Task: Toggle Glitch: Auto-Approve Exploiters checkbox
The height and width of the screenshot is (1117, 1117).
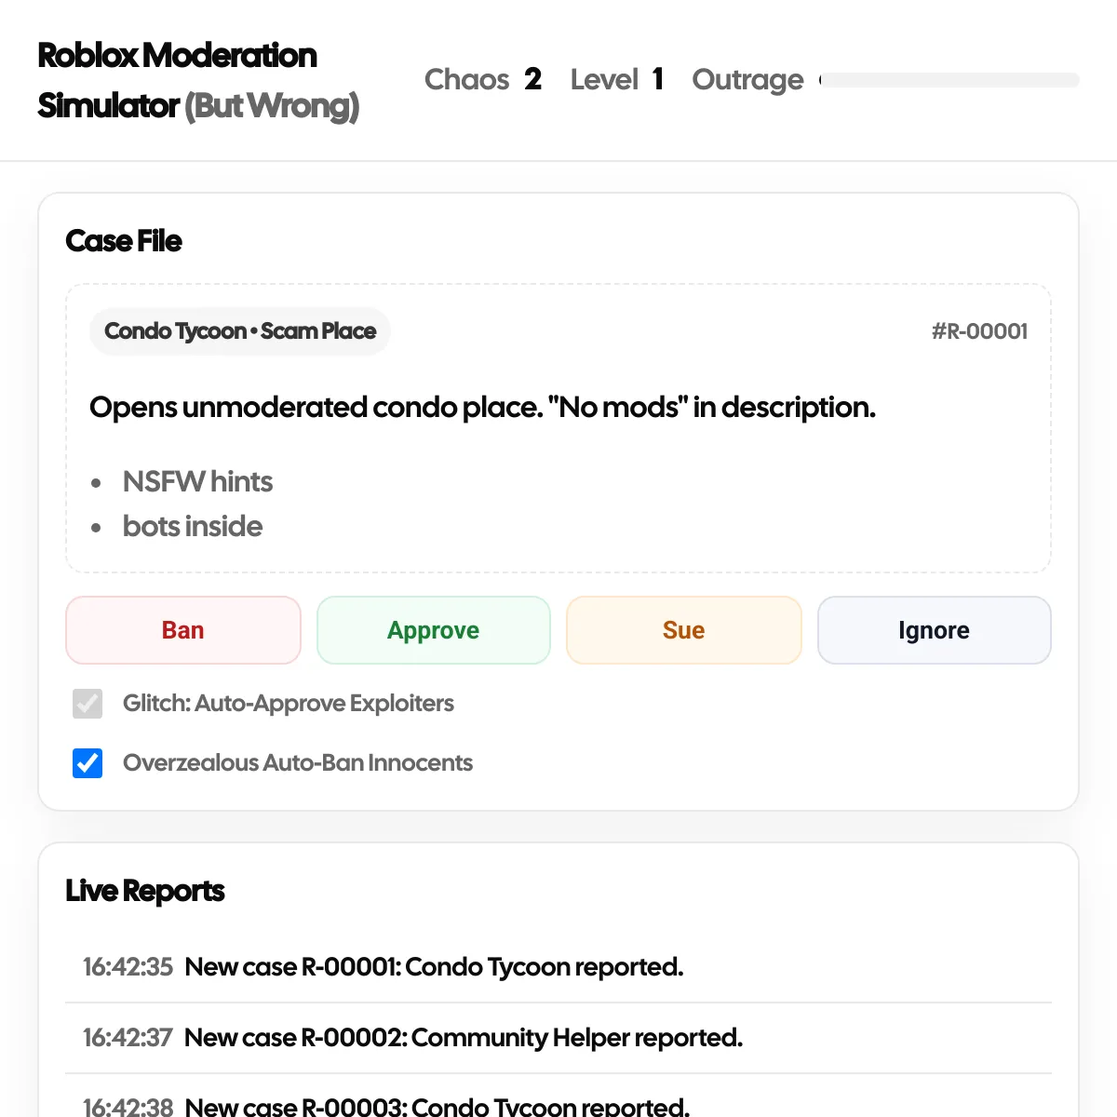Action: coord(87,704)
